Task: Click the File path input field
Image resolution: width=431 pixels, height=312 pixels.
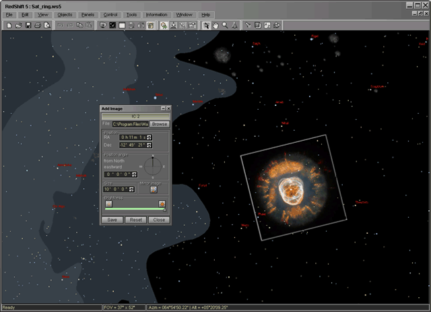Action: (x=130, y=124)
